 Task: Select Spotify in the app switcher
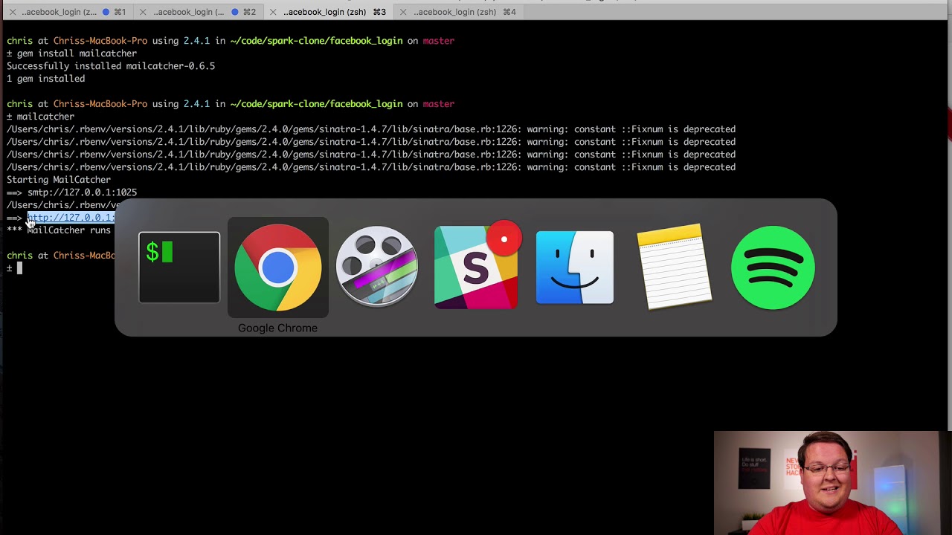pyautogui.click(x=773, y=267)
